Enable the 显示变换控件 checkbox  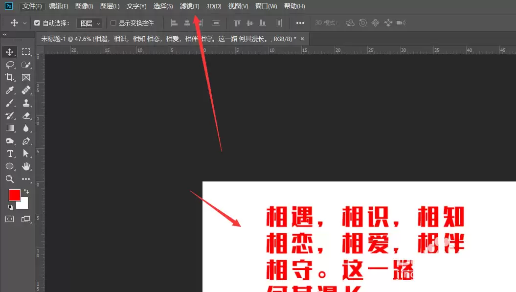(x=113, y=23)
